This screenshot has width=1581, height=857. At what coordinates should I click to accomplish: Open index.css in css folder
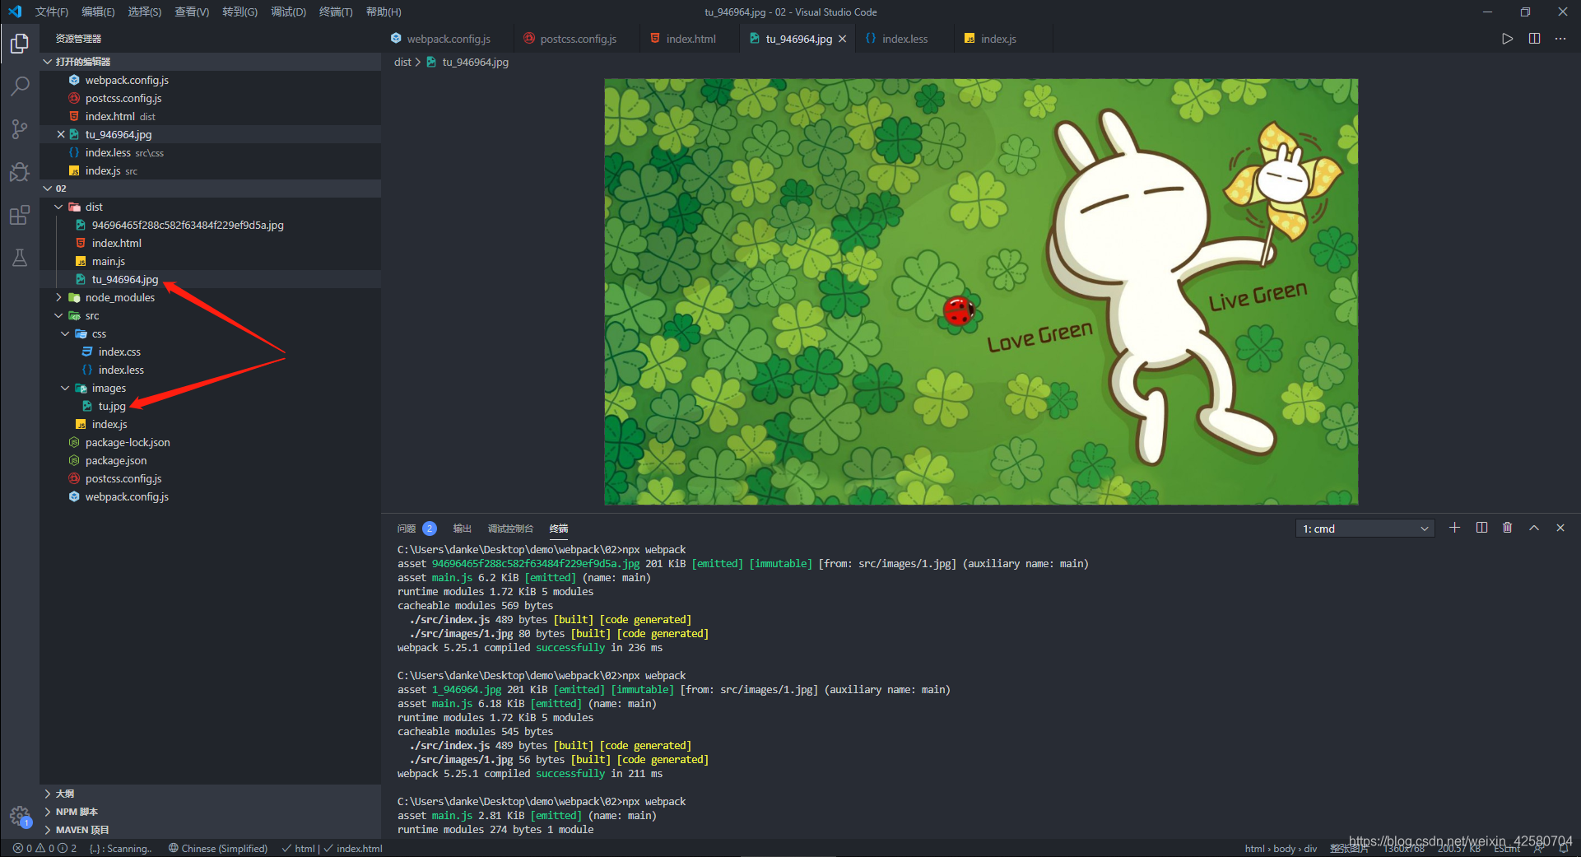119,352
